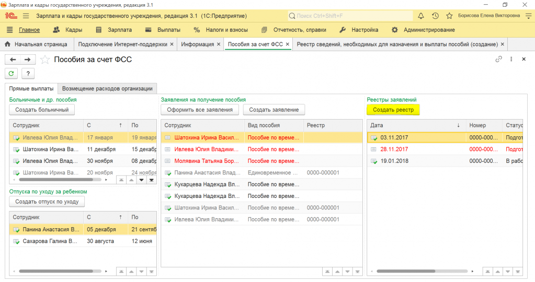Open service menu next to user name
Viewport: 535px width, 282px height.
[528, 16]
